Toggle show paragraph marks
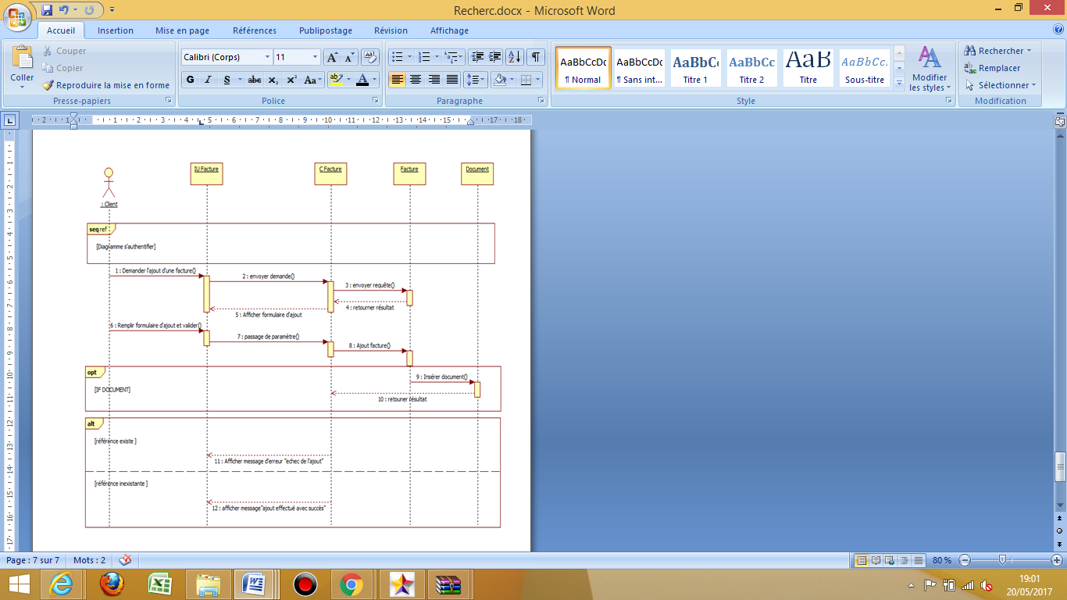The width and height of the screenshot is (1067, 600). pyautogui.click(x=536, y=57)
